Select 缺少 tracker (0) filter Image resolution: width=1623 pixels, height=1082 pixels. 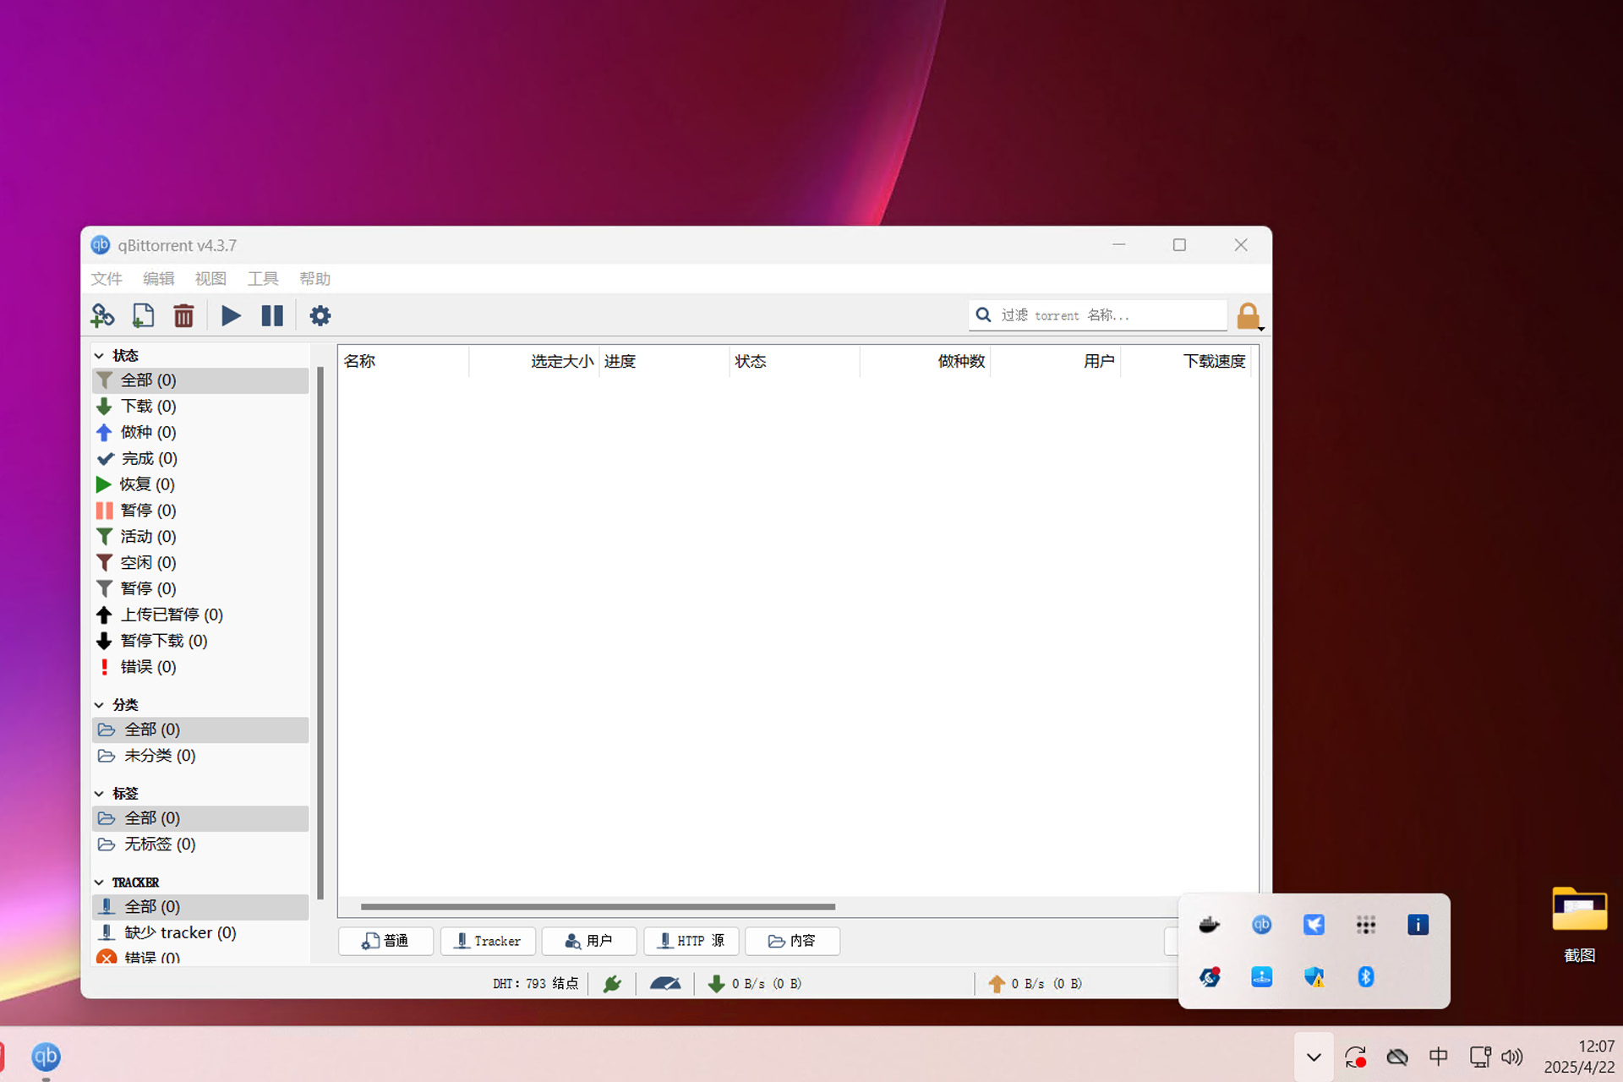tap(200, 933)
